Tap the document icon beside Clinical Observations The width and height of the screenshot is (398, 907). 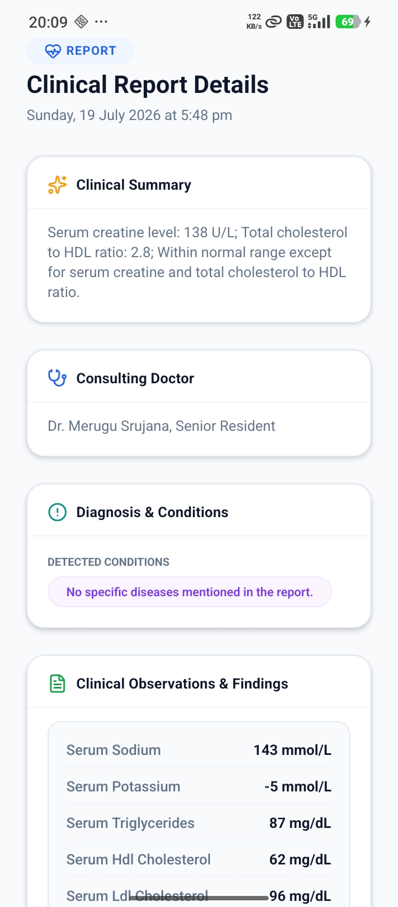(57, 684)
